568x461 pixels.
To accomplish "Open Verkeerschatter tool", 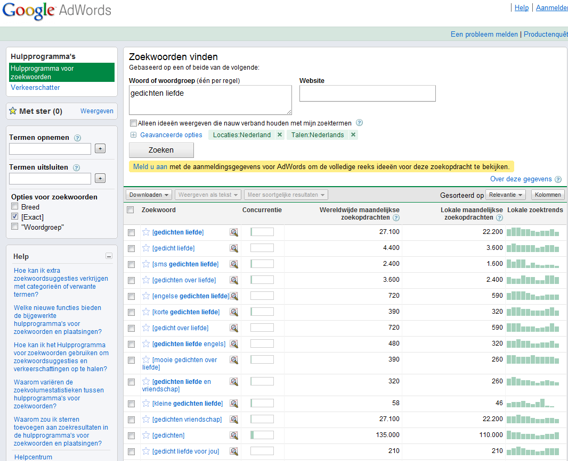I will point(35,88).
